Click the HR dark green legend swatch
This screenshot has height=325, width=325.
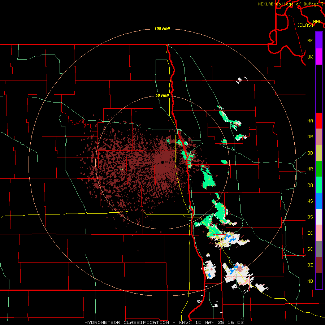click(319, 169)
